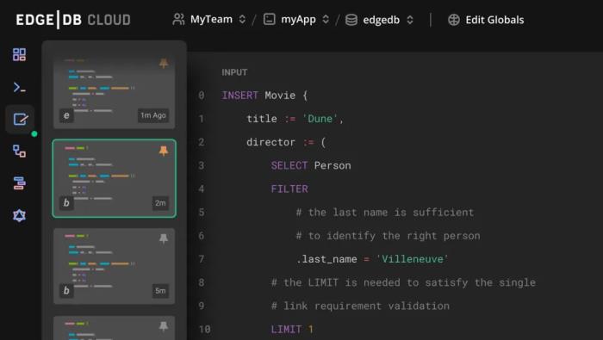Unpin the query saved 1m ago

[x=164, y=63]
